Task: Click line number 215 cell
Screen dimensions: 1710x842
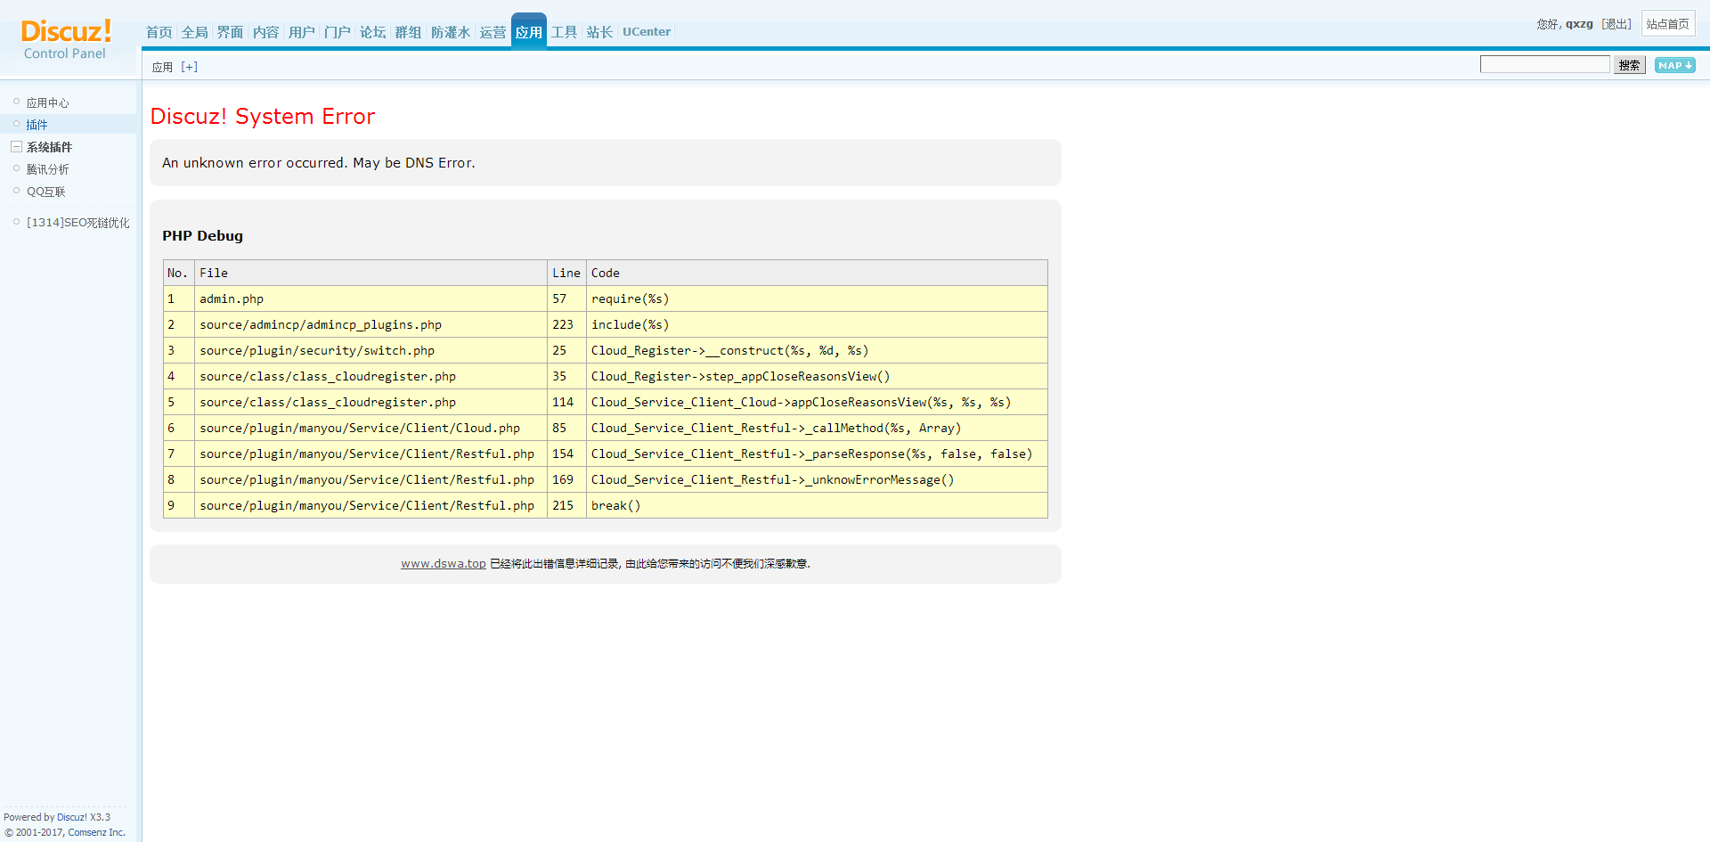Action: pyautogui.click(x=566, y=505)
